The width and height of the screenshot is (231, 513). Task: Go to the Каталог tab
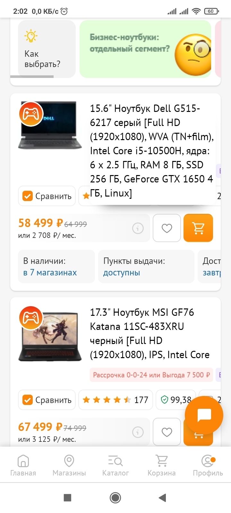pyautogui.click(x=116, y=465)
